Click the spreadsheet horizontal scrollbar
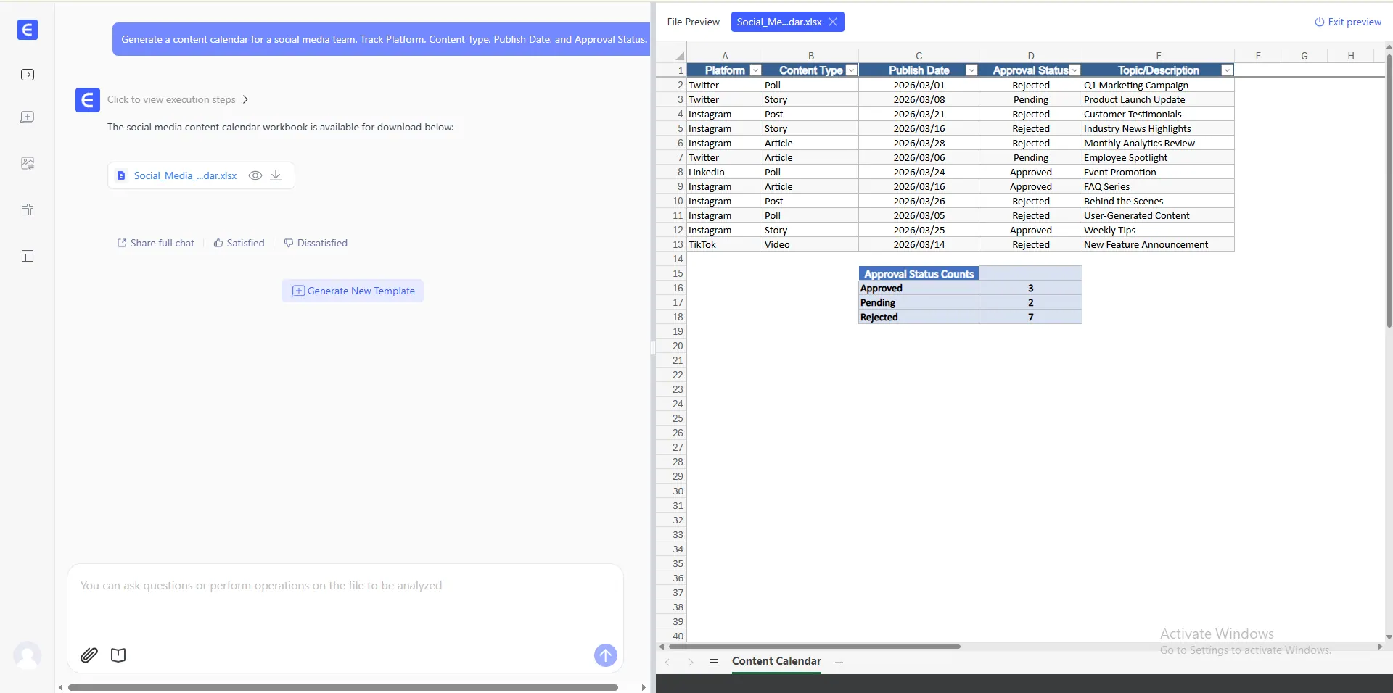This screenshot has height=693, width=1393. 814,647
